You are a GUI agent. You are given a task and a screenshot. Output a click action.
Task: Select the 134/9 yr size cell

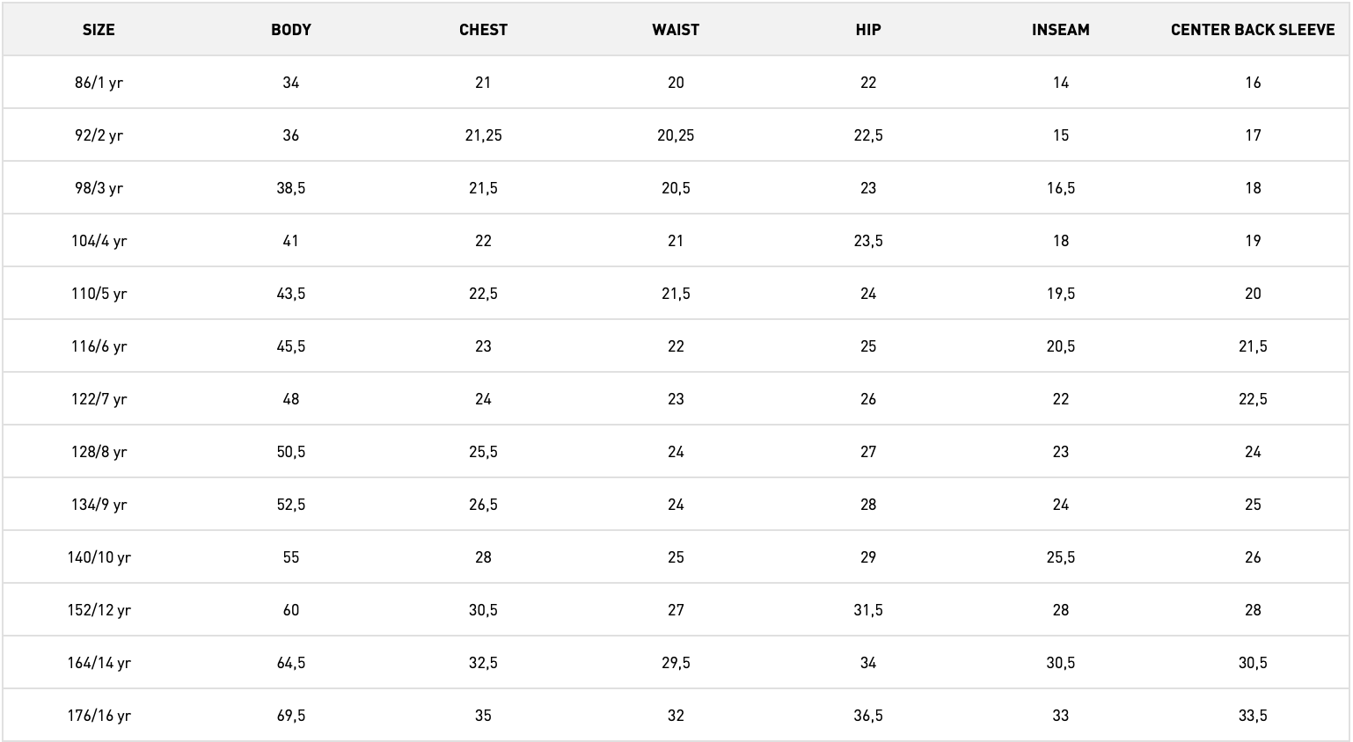click(x=99, y=505)
